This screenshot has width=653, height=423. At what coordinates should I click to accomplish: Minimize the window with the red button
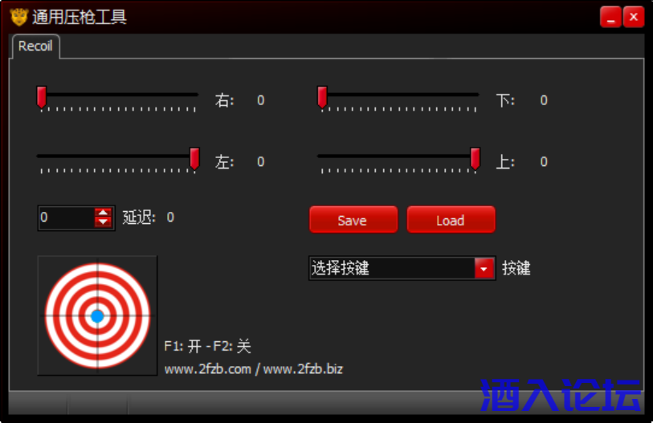(x=610, y=17)
